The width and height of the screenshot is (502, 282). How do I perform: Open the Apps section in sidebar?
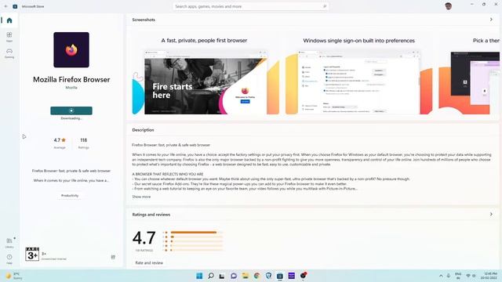(x=9, y=37)
